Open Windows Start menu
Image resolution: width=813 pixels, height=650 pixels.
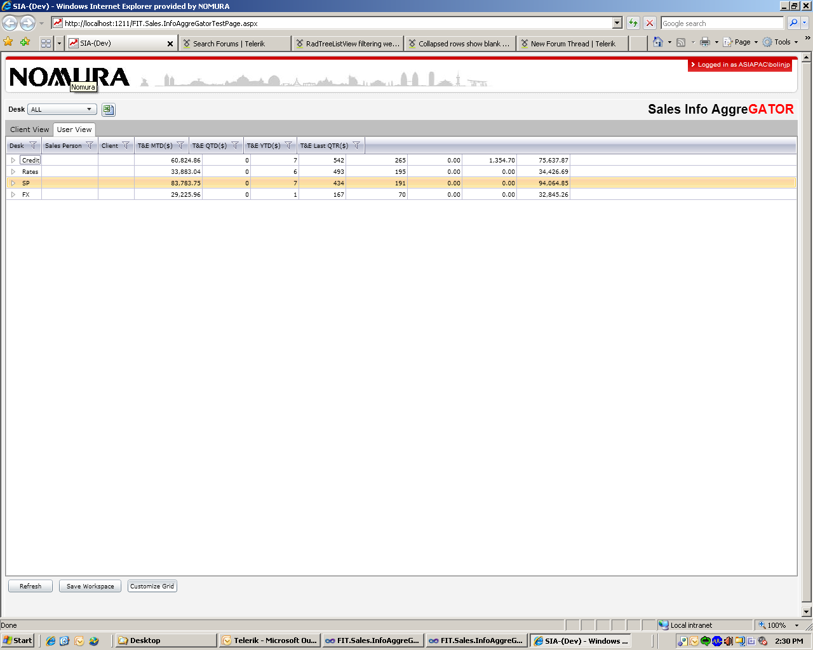click(18, 640)
